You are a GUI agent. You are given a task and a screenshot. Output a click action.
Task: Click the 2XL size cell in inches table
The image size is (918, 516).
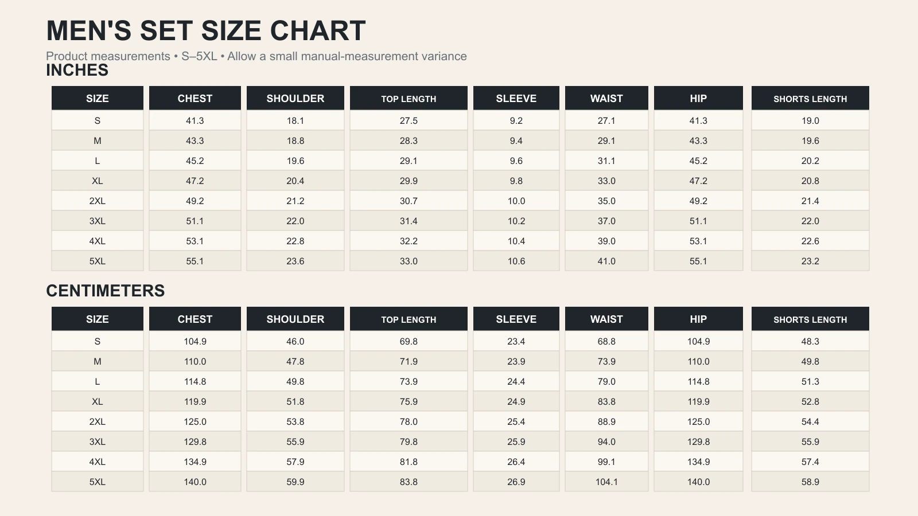coord(98,201)
